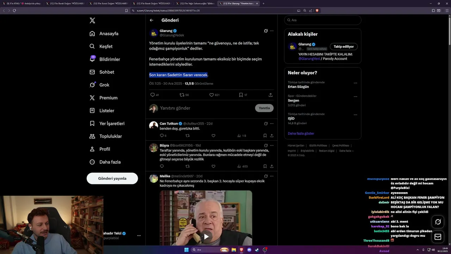Click Grok icon on Glarung's post

pos(266,31)
